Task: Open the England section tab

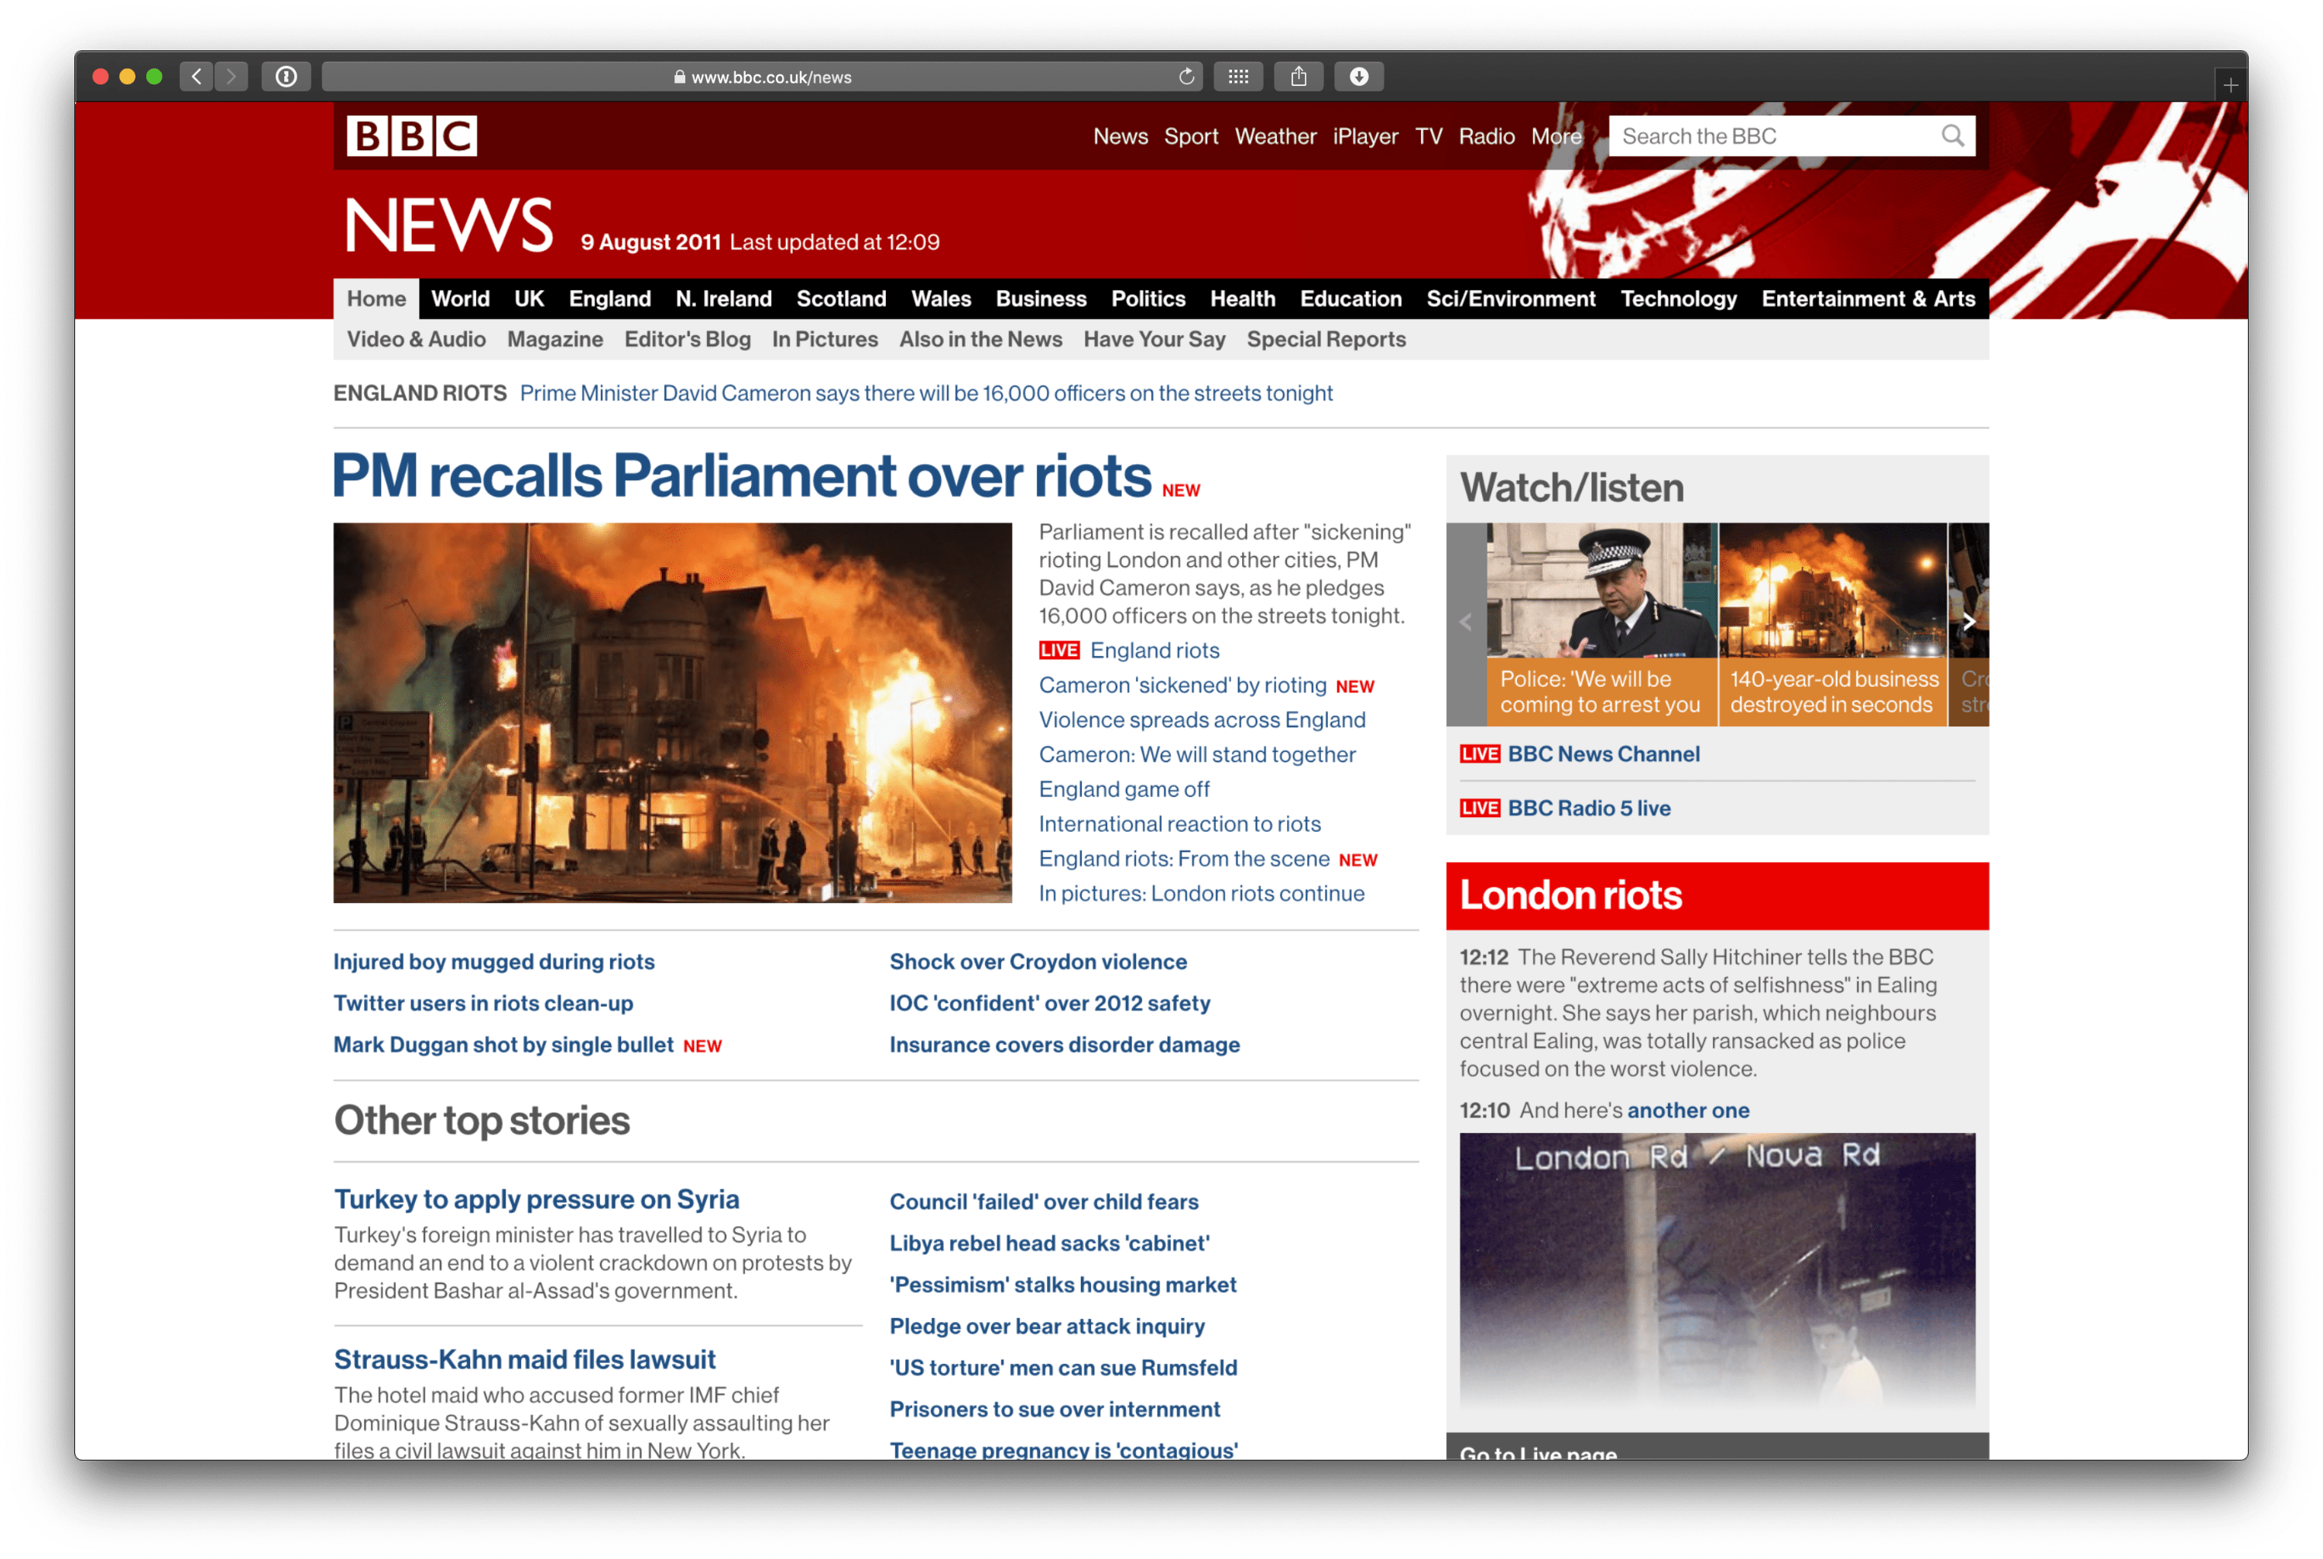Action: pos(609,298)
